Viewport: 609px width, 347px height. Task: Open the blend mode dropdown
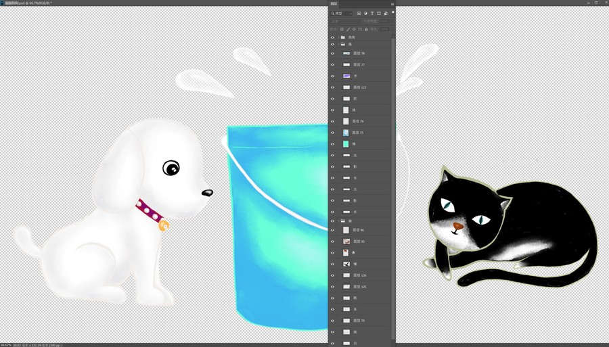[x=346, y=22]
